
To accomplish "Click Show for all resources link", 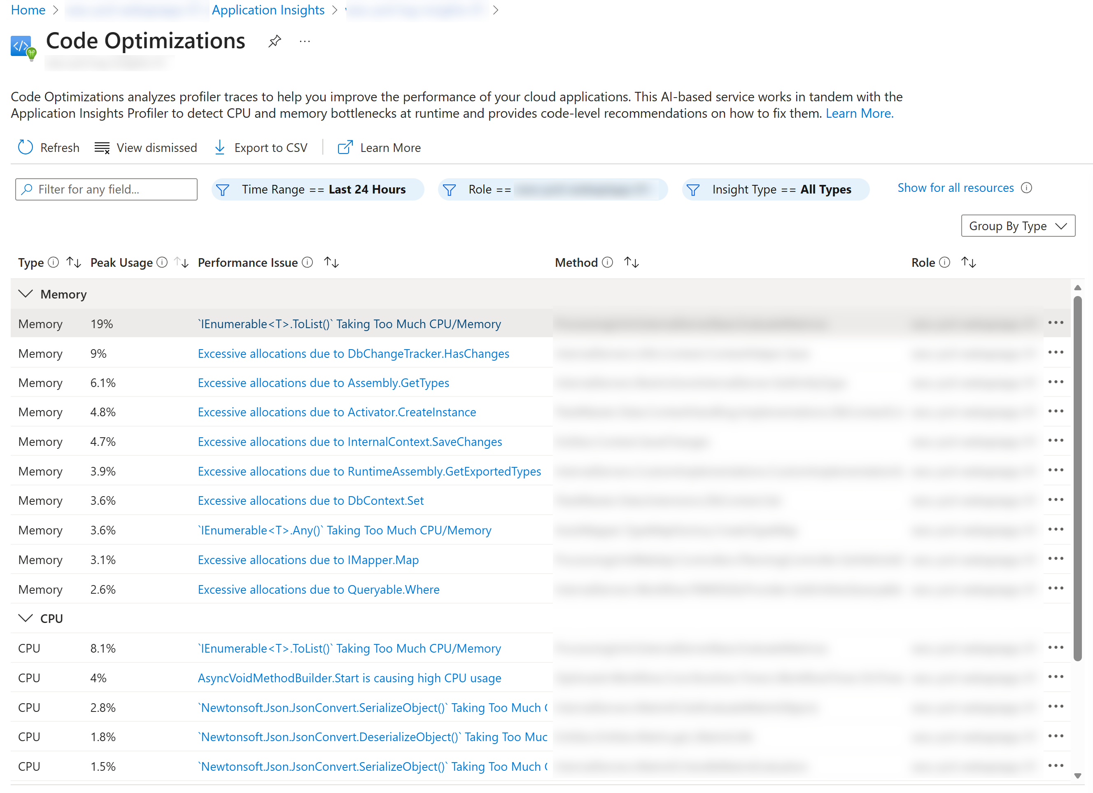I will click(x=955, y=188).
